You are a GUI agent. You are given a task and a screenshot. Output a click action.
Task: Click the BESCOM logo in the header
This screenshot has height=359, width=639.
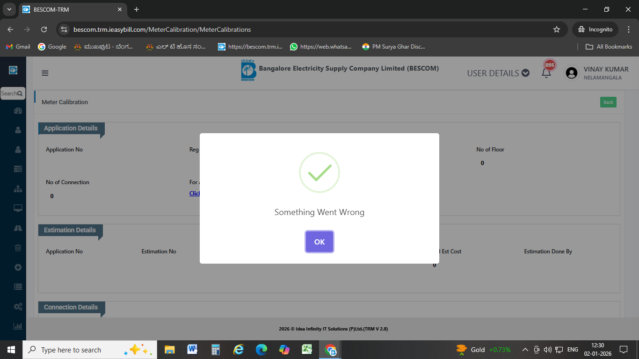click(x=248, y=71)
